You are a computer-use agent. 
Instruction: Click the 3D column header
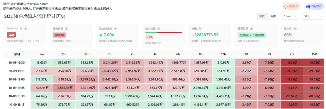(x=269, y=54)
